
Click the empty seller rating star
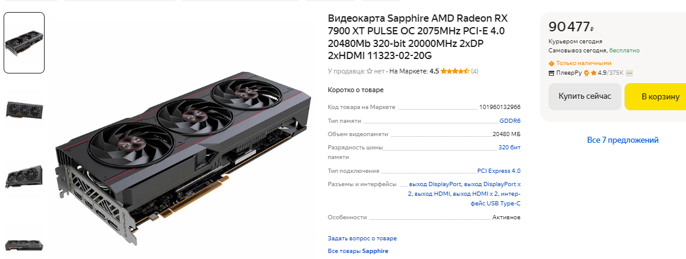click(370, 71)
